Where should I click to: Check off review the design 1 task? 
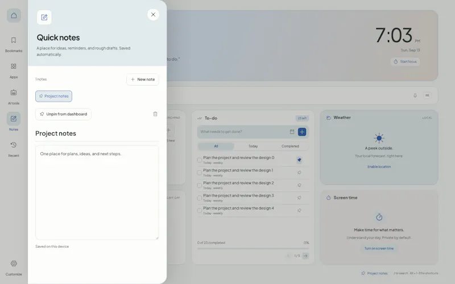pos(200,173)
